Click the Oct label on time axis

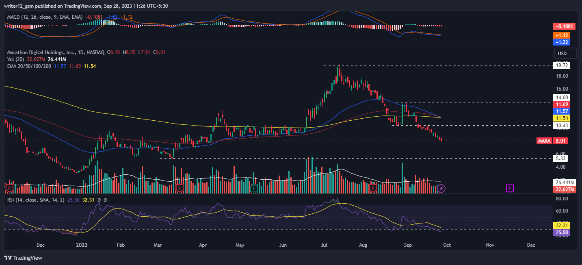coord(447,245)
